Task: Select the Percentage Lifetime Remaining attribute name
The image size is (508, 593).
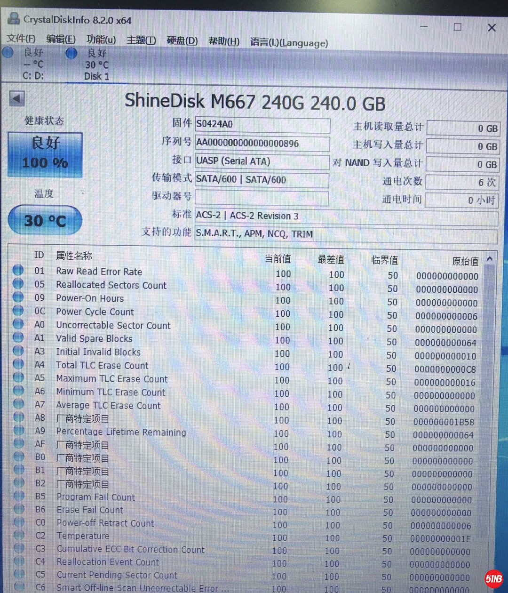Action: [121, 432]
